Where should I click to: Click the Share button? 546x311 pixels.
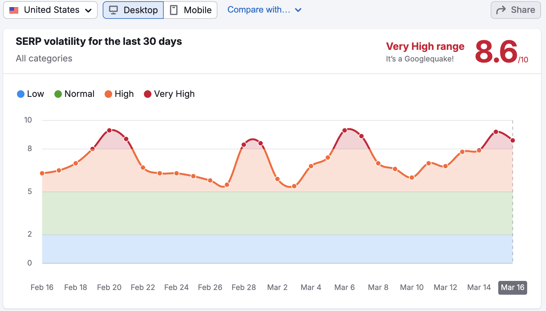[516, 9]
